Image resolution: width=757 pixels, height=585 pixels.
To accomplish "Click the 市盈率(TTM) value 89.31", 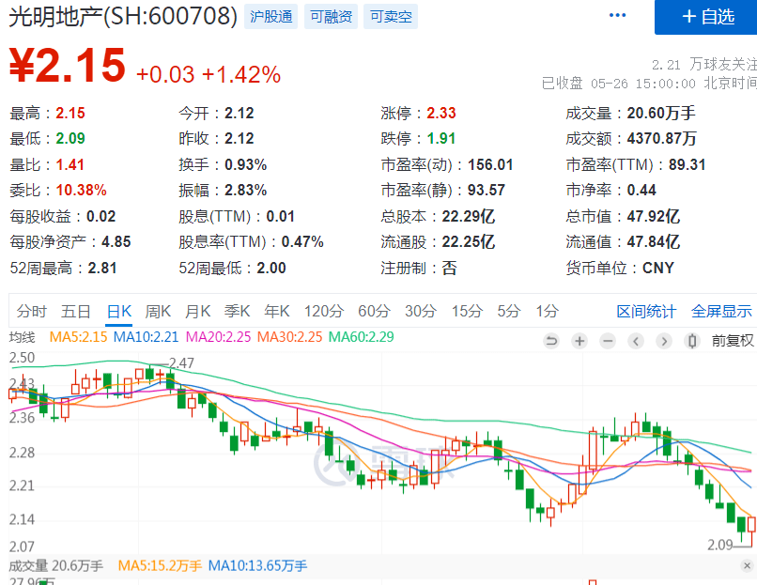I will pyautogui.click(x=687, y=164).
